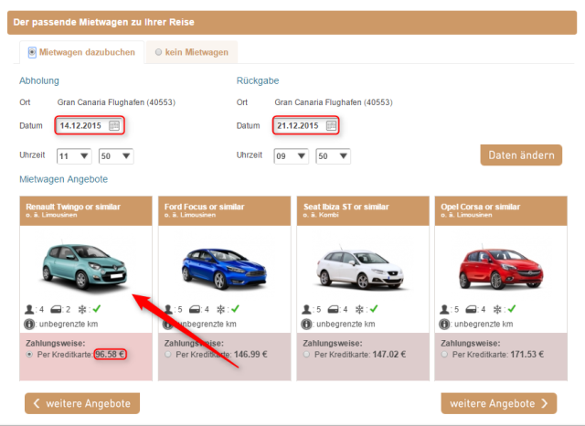585x426 pixels.
Task: Select the kein Mietwagen radio option
Action: tap(158, 52)
